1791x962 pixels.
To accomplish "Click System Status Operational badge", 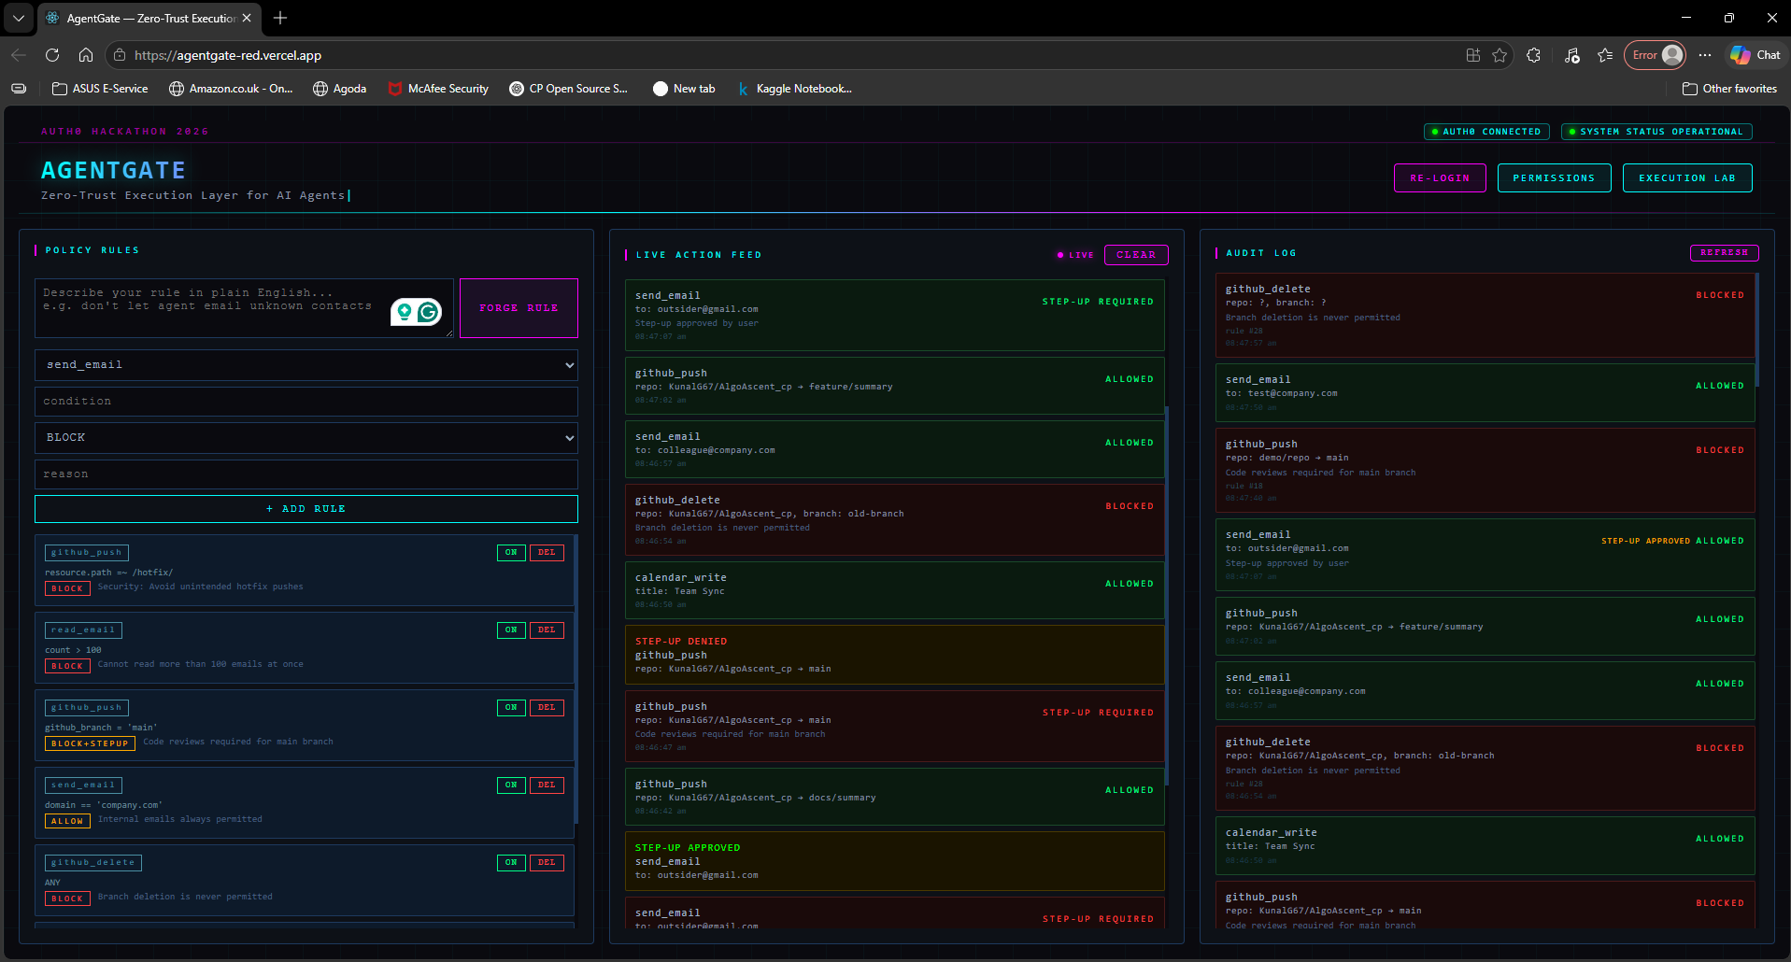I will pyautogui.click(x=1656, y=132).
